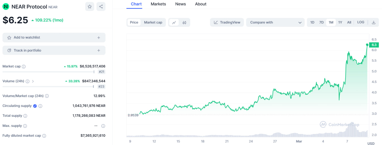The image size is (382, 145).
Task: Click Volume (24h) info icon
Action: 27,81
